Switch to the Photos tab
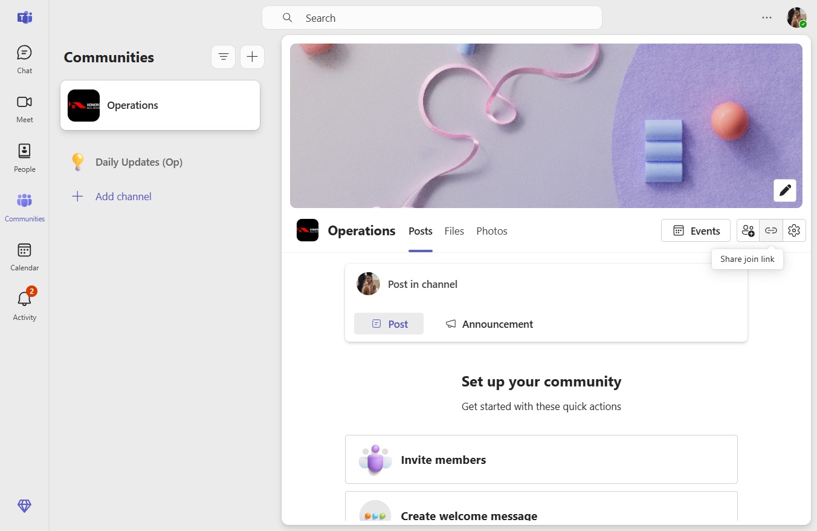 492,231
